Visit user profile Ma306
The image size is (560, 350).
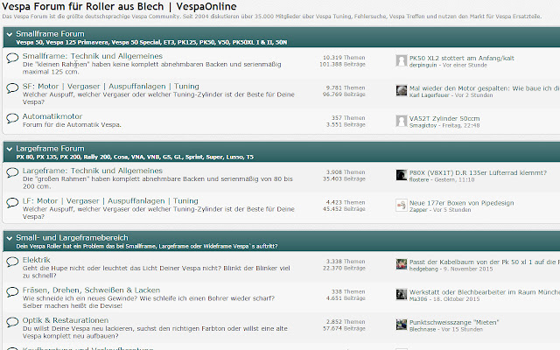click(x=418, y=299)
